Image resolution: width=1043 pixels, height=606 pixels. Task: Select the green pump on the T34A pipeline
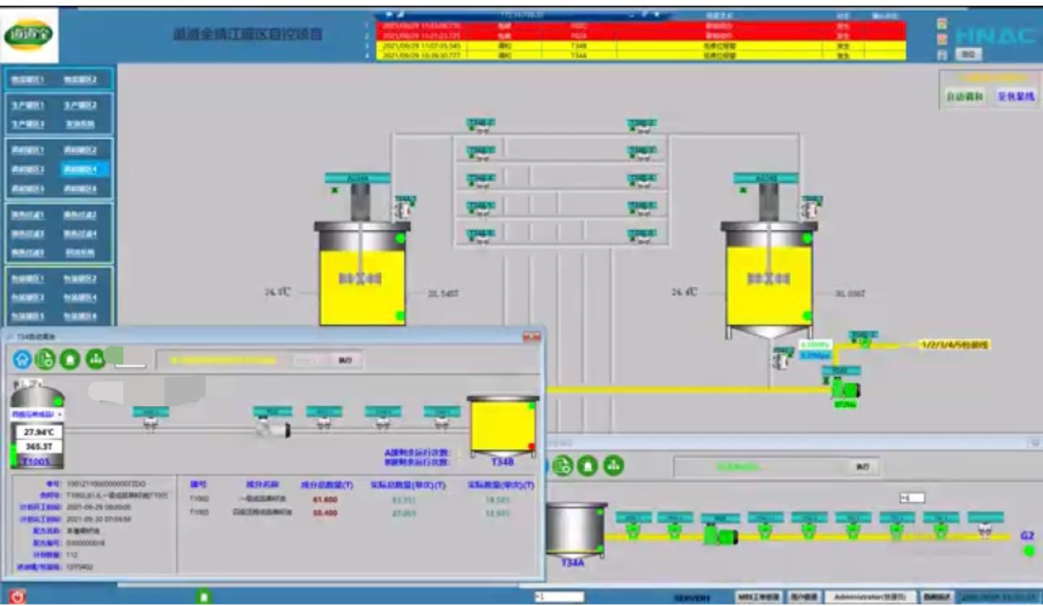pos(719,535)
